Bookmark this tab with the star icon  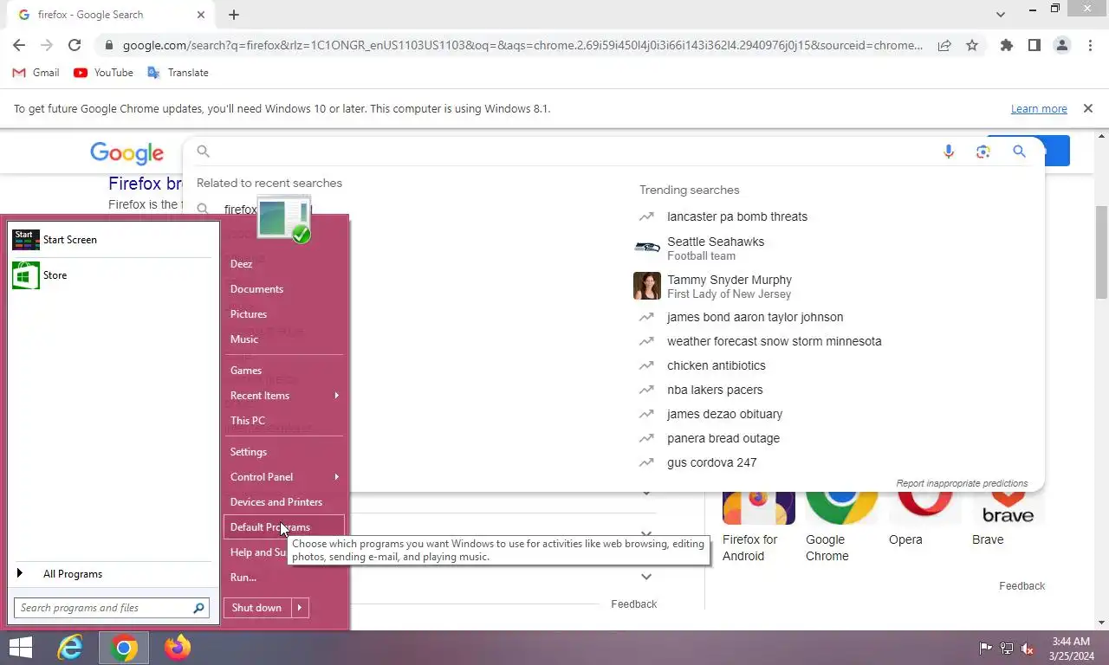tap(972, 45)
